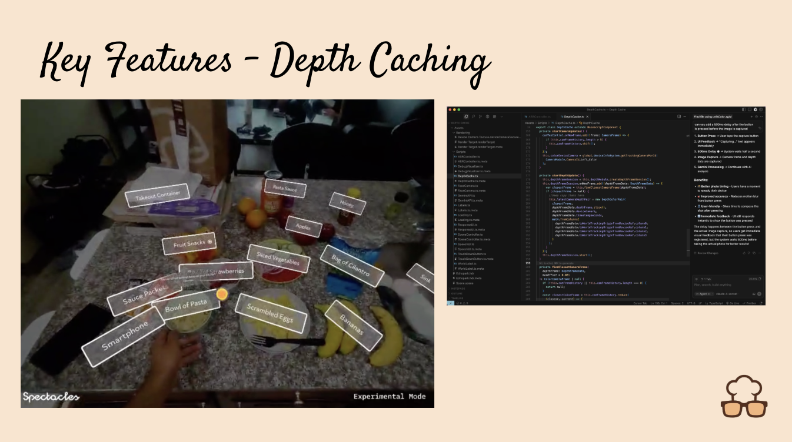
Task: Click Review Changes in the chat
Action: pos(706,253)
